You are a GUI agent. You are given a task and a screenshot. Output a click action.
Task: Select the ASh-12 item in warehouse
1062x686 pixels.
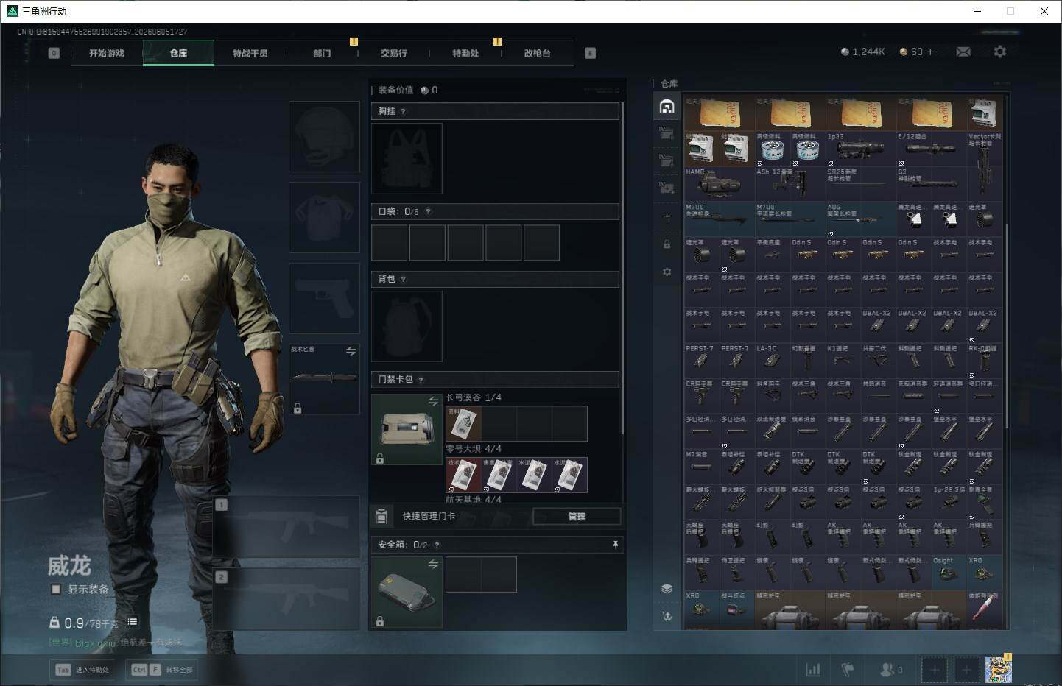coord(790,183)
